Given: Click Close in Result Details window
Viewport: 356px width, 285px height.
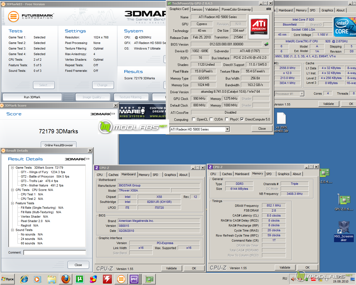Looking at the screenshot, I should (78, 265).
